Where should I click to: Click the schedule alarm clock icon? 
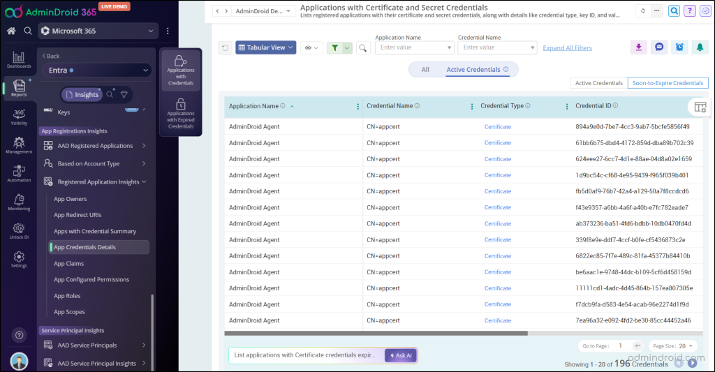pos(679,47)
